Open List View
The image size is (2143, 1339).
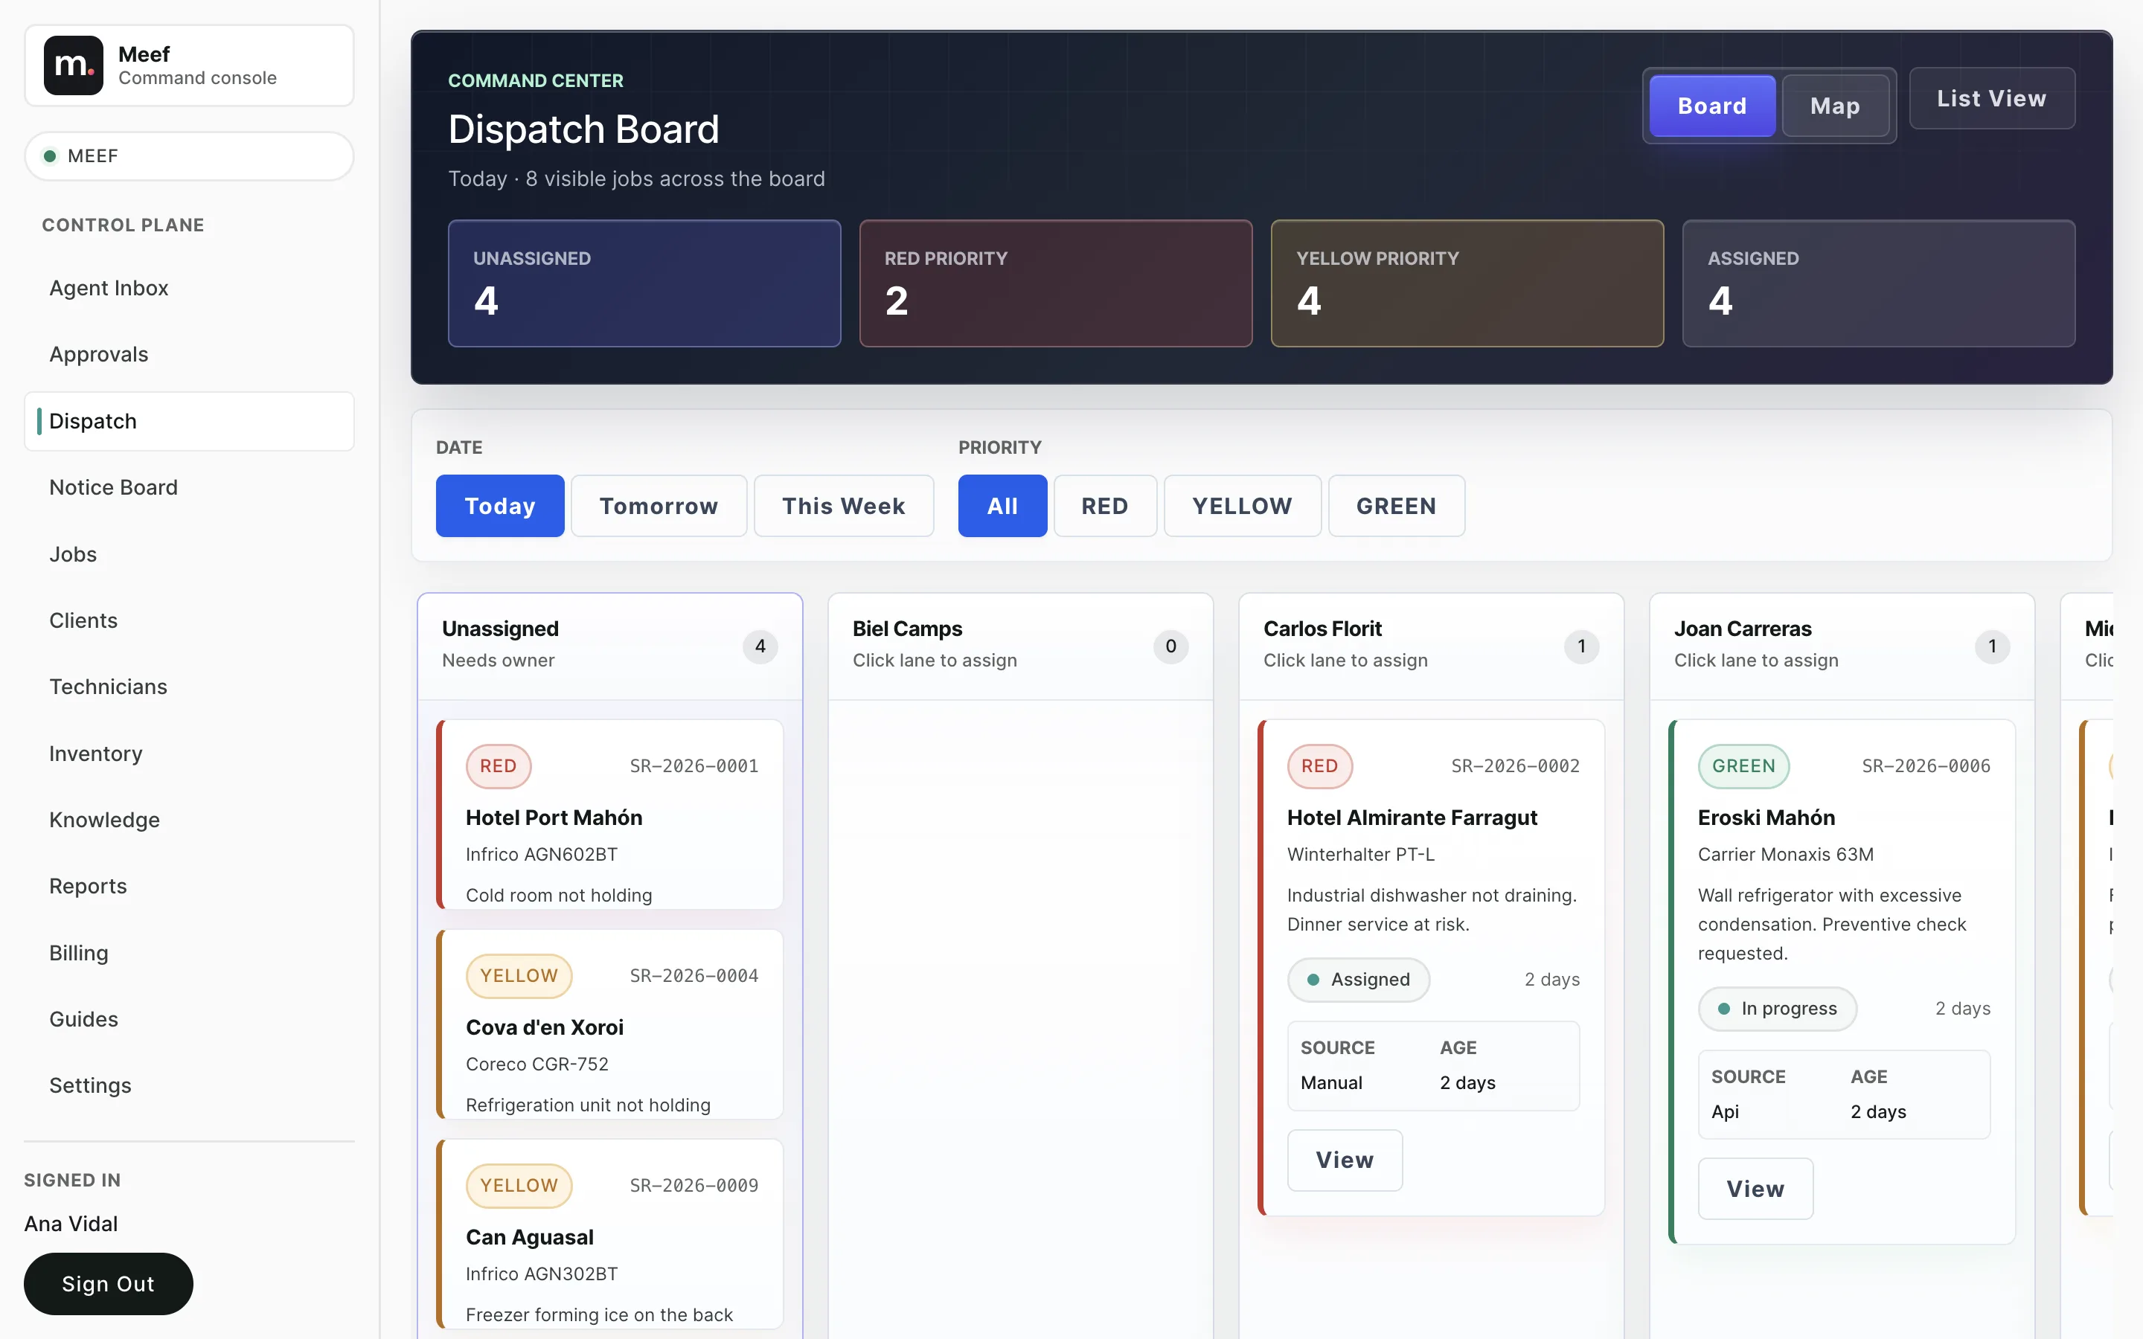tap(1991, 98)
